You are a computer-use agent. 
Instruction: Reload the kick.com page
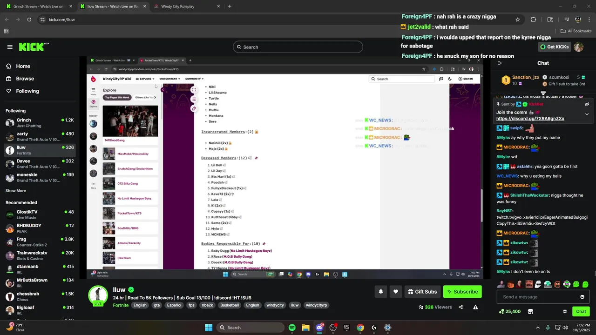click(x=29, y=20)
